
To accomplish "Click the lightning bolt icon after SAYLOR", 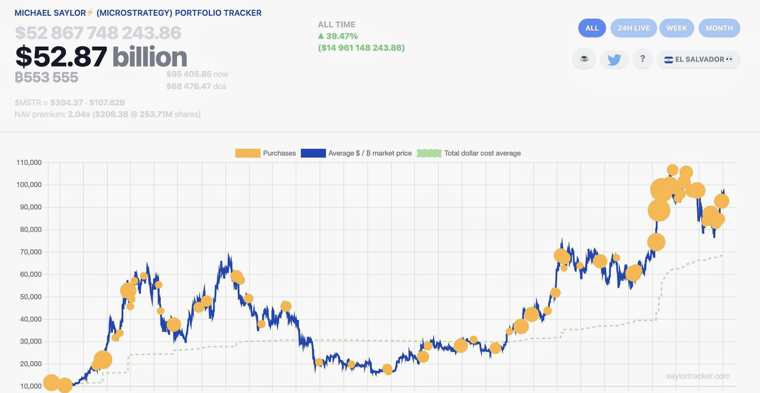I will tap(90, 13).
